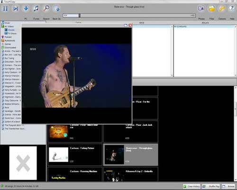Click the Music note icon in sidebar
This screenshot has height=190, width=237.
tap(3, 23)
